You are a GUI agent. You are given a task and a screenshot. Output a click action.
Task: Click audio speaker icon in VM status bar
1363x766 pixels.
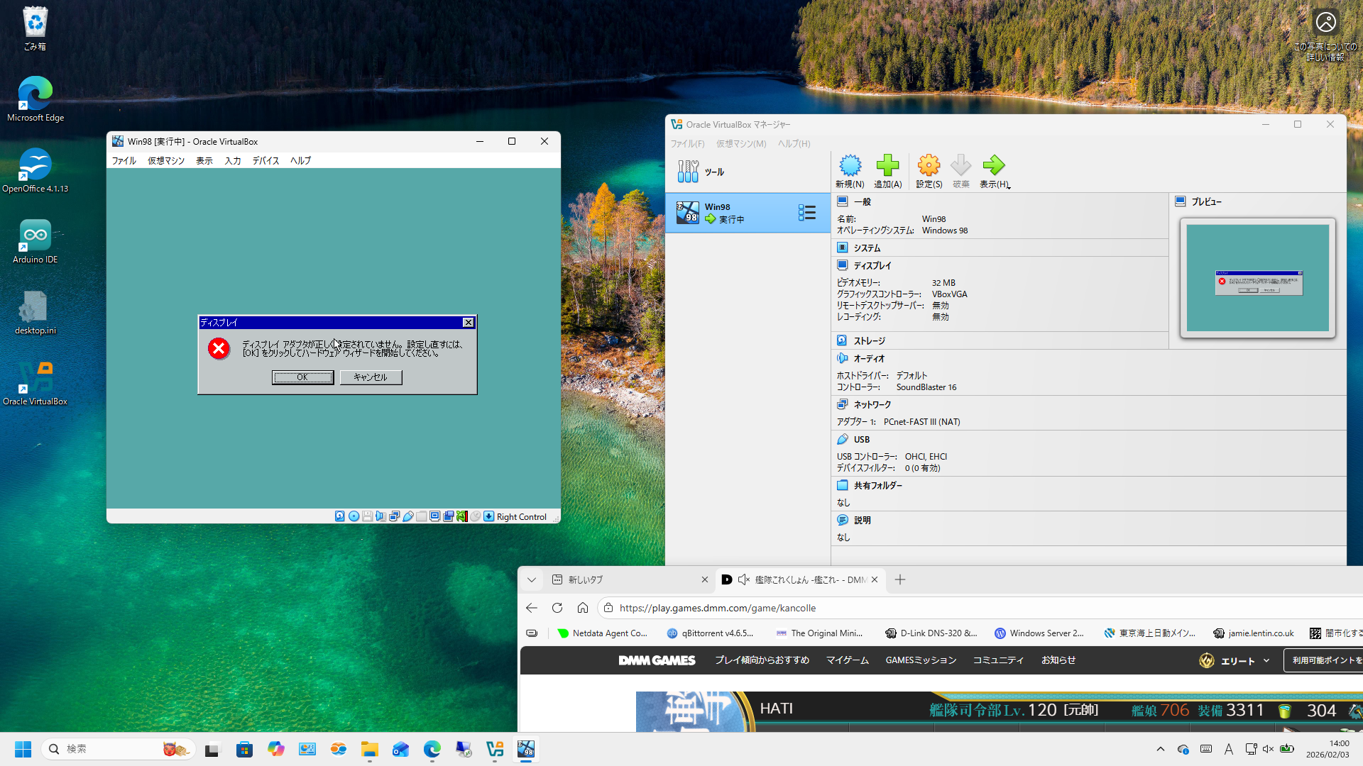tap(381, 516)
